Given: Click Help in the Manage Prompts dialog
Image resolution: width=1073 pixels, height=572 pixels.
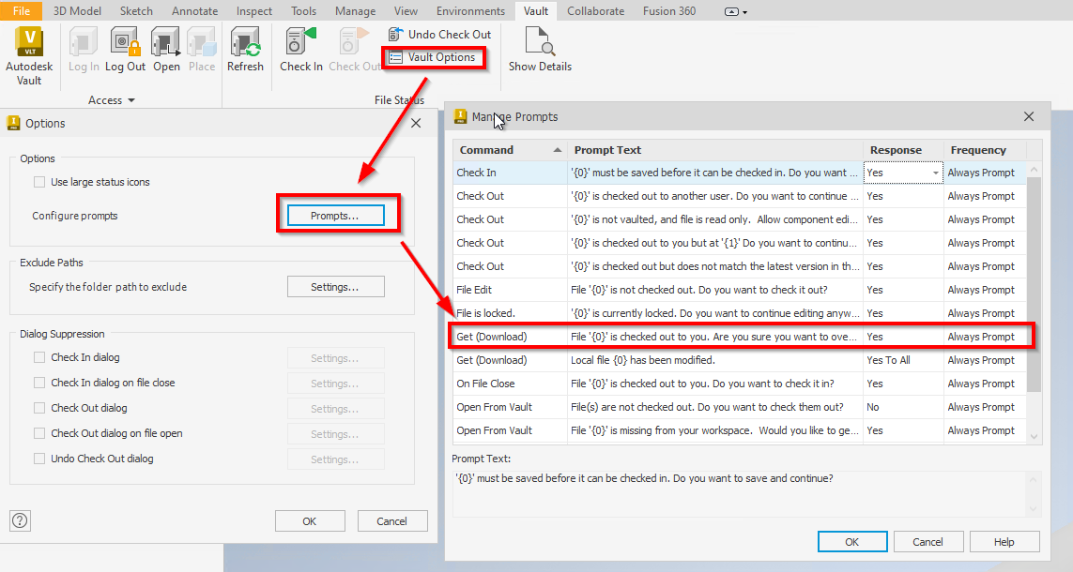Looking at the screenshot, I should pos(1004,541).
